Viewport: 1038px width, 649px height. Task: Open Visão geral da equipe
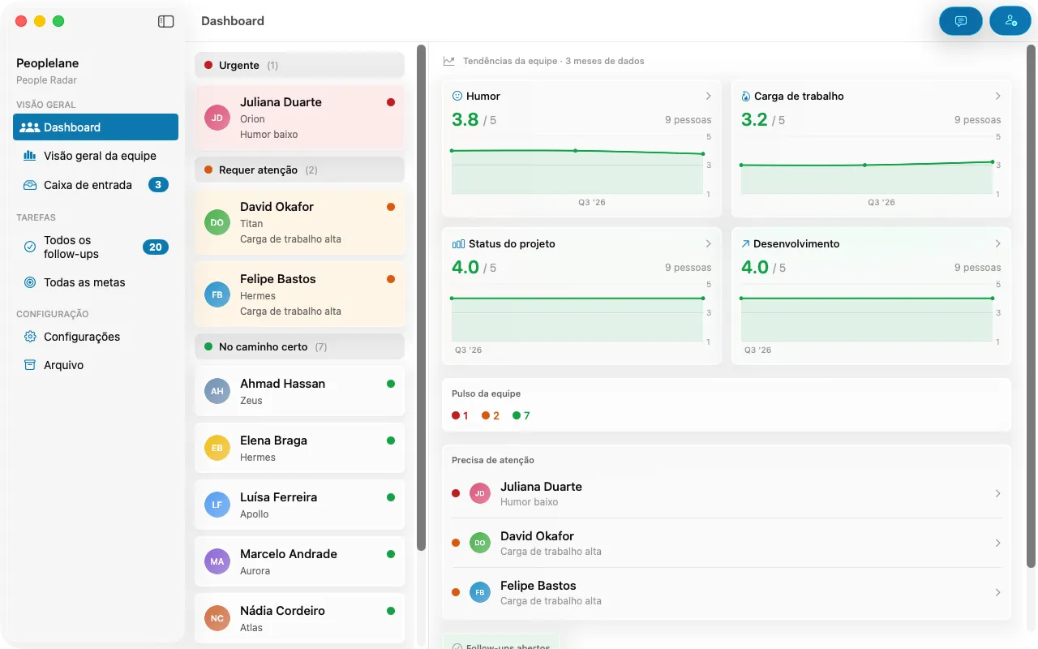pos(96,156)
